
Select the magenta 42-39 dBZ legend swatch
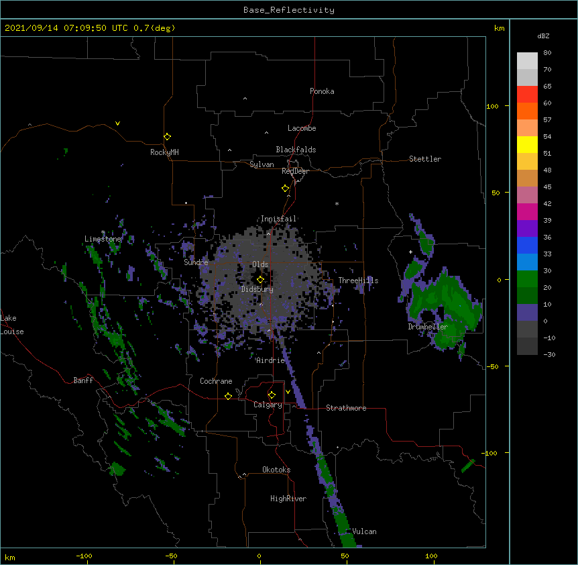pos(527,211)
